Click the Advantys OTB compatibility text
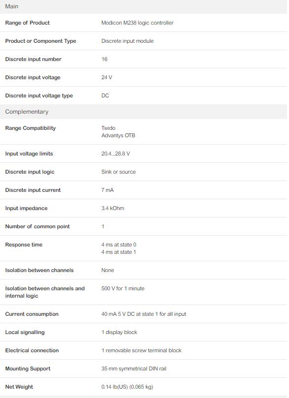289x398 pixels. [118, 136]
